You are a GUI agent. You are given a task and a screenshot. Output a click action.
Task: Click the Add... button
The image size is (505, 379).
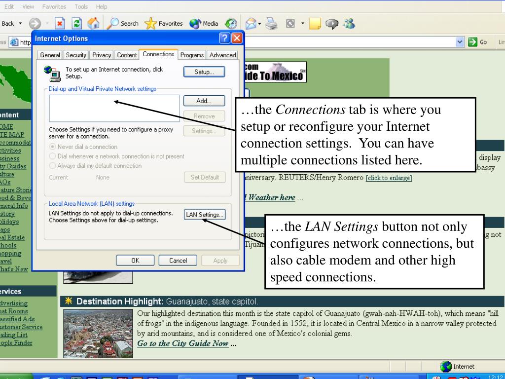click(204, 101)
